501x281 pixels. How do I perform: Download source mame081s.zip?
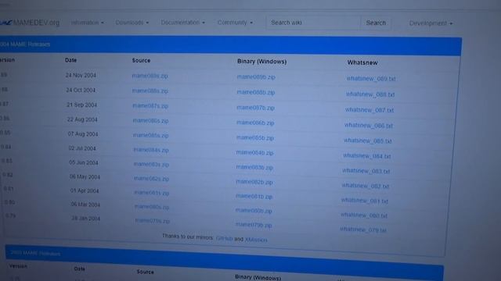[x=152, y=193]
